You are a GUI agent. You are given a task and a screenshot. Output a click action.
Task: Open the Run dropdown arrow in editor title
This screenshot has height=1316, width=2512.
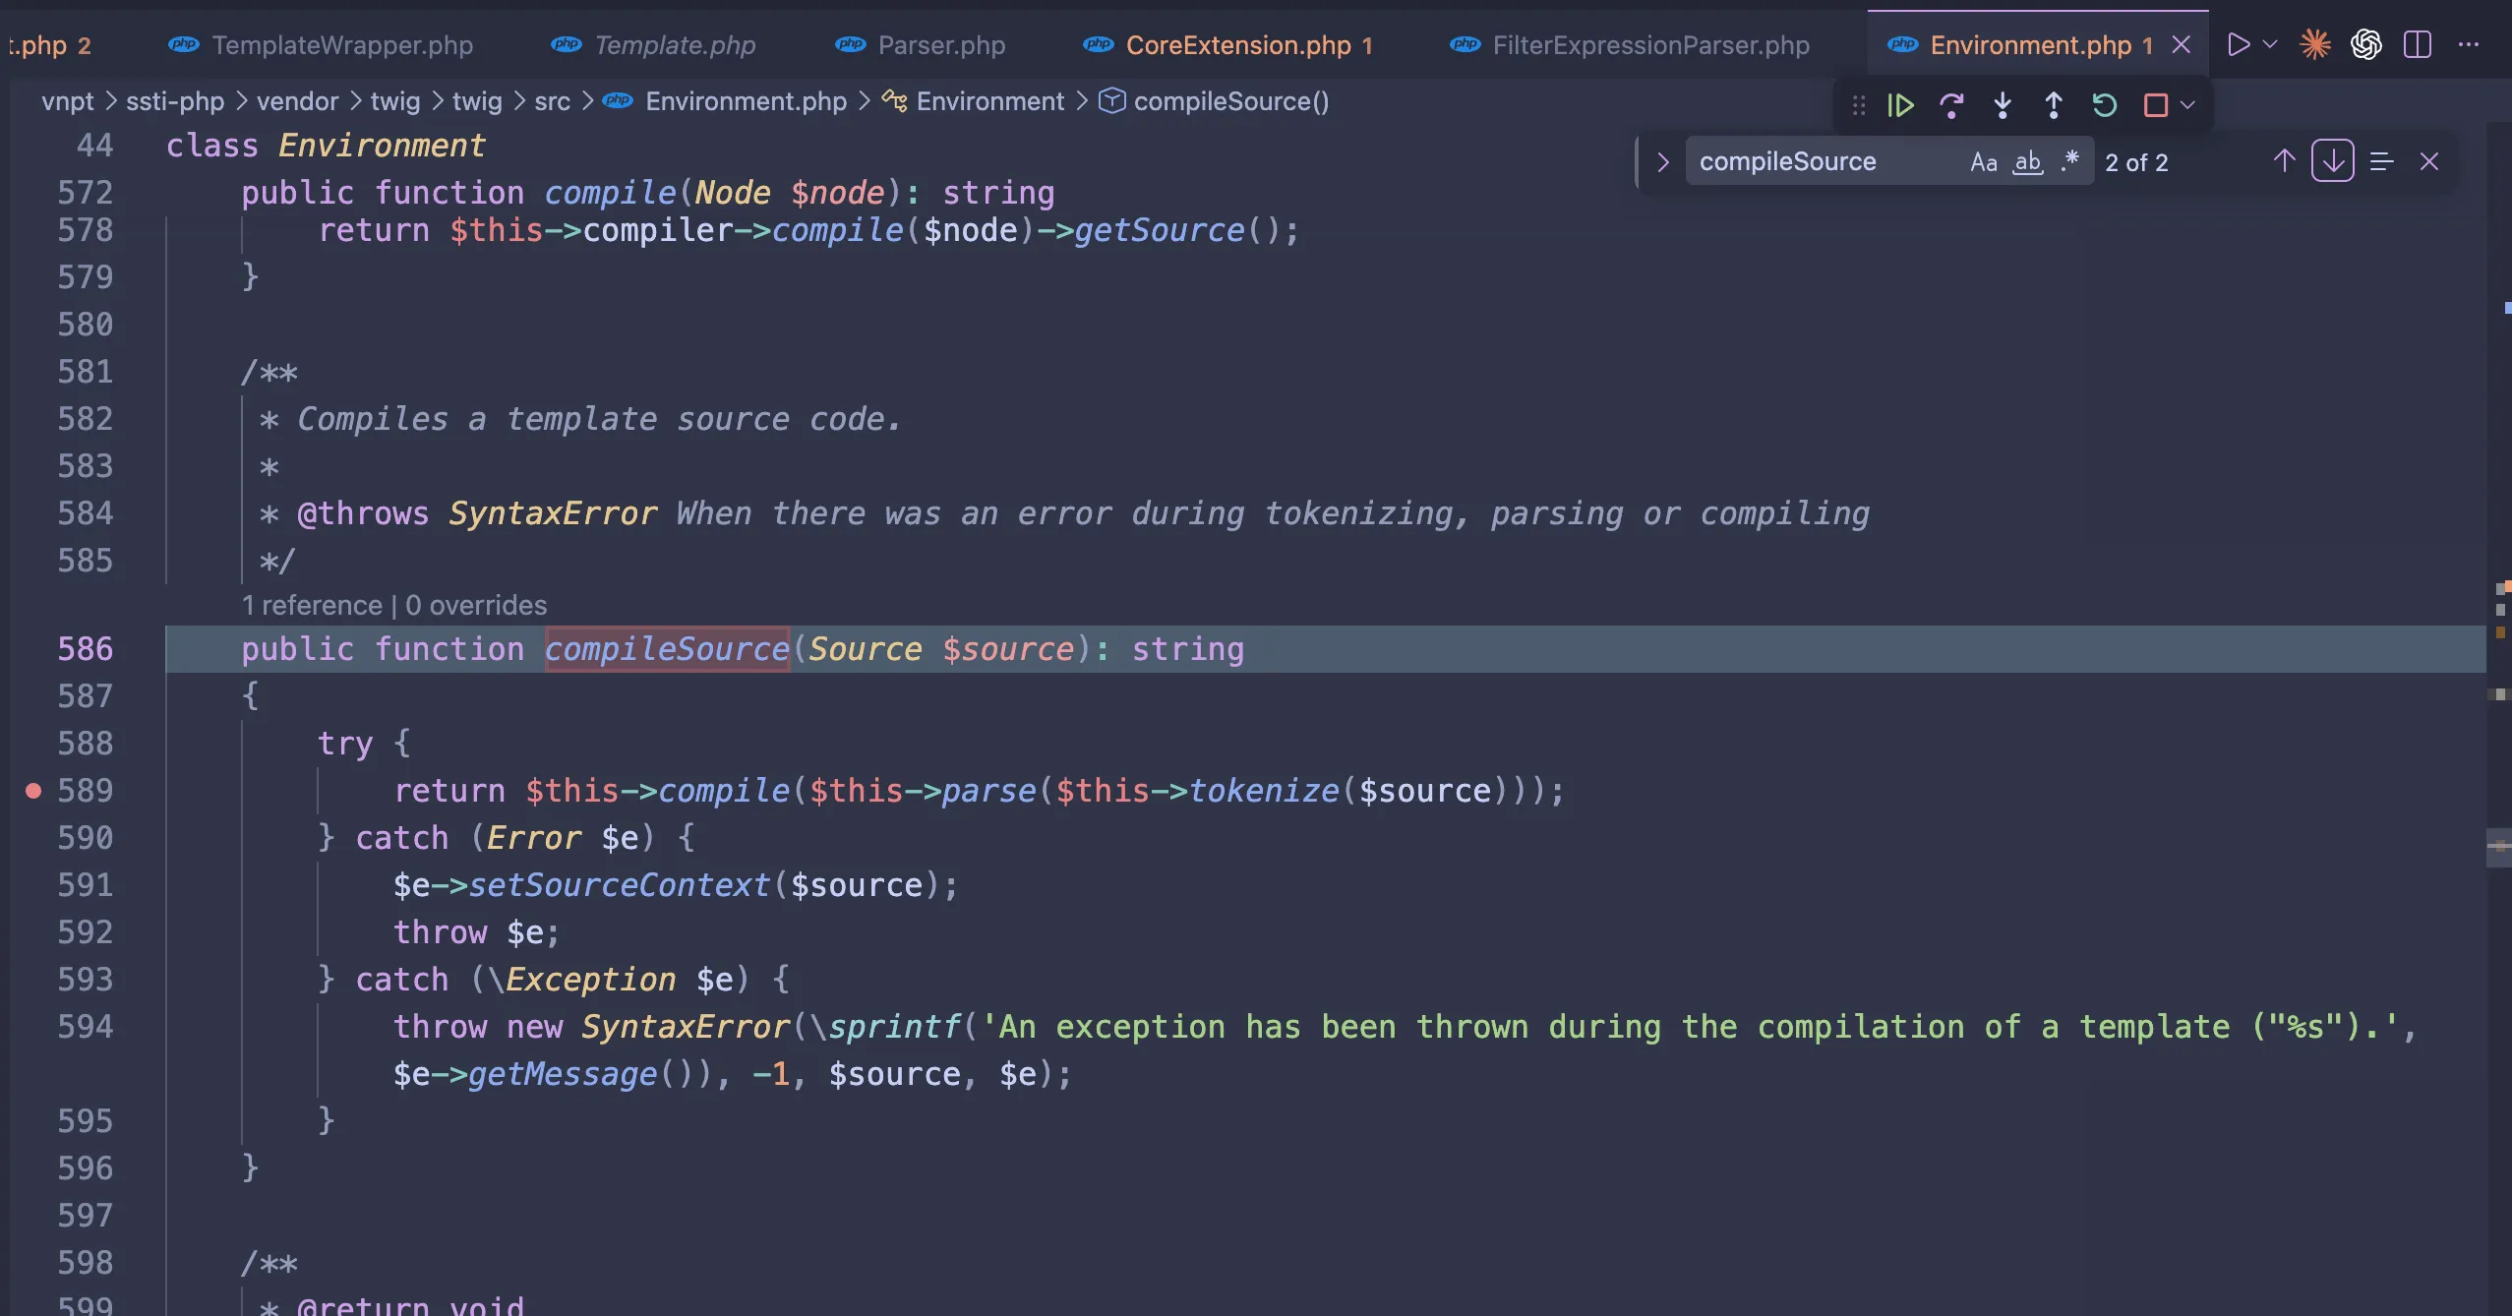point(2270,44)
